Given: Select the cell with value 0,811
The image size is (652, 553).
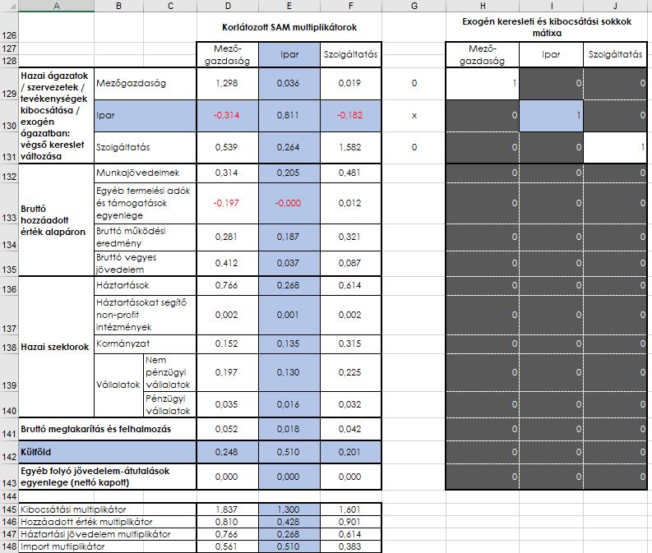Looking at the screenshot, I should tap(289, 116).
